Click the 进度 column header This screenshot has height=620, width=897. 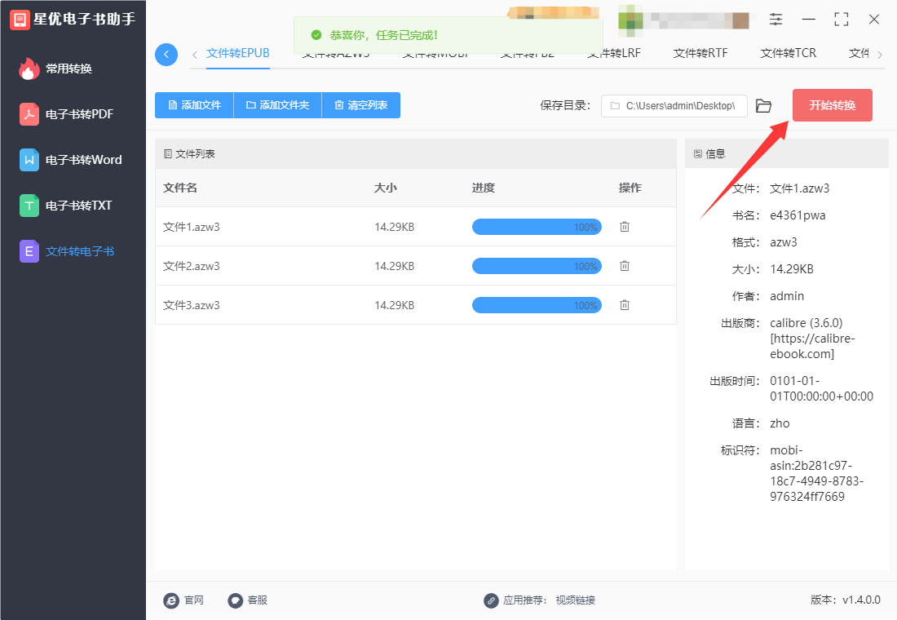(484, 188)
